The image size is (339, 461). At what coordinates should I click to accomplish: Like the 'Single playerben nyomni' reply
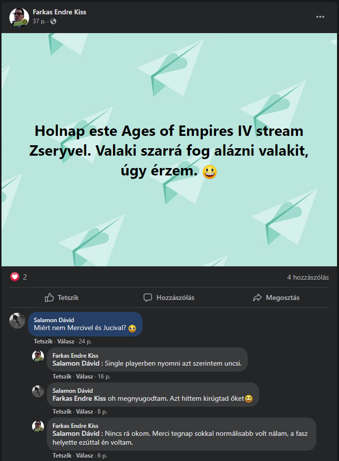tap(62, 377)
